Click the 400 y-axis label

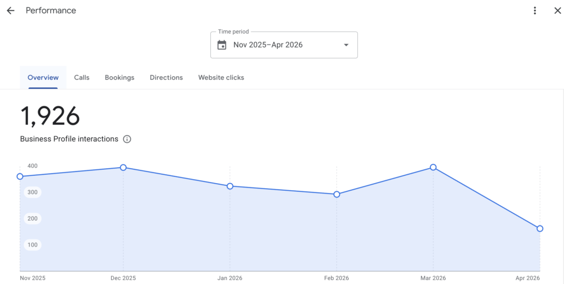pyautogui.click(x=32, y=166)
